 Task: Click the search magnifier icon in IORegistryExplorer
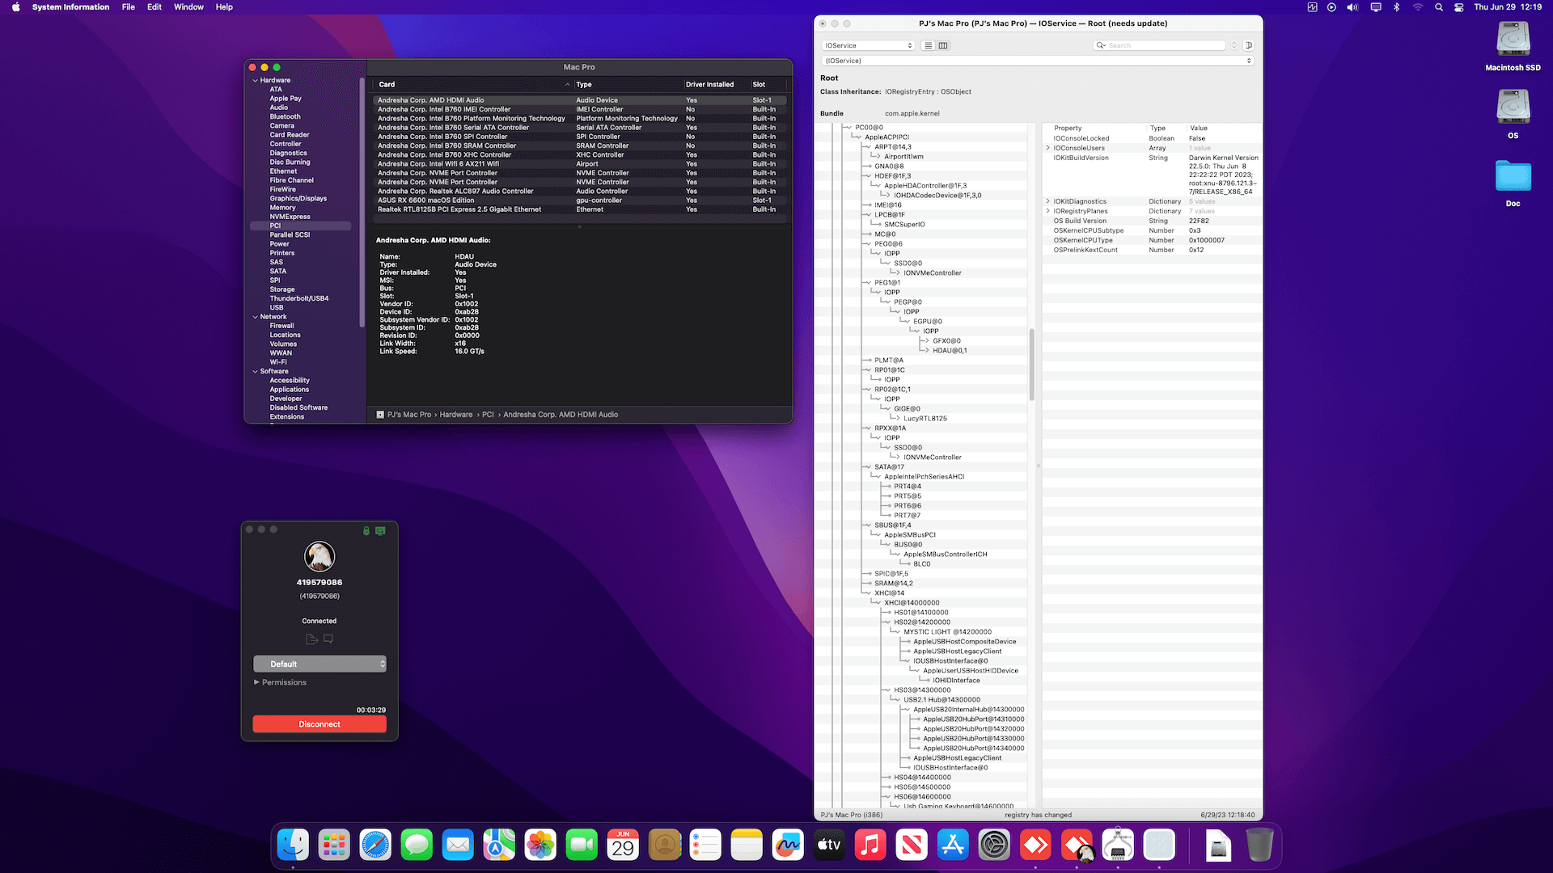pyautogui.click(x=1100, y=45)
